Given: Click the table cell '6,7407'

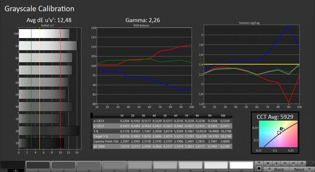Looking at the screenshot, I should [213, 146].
